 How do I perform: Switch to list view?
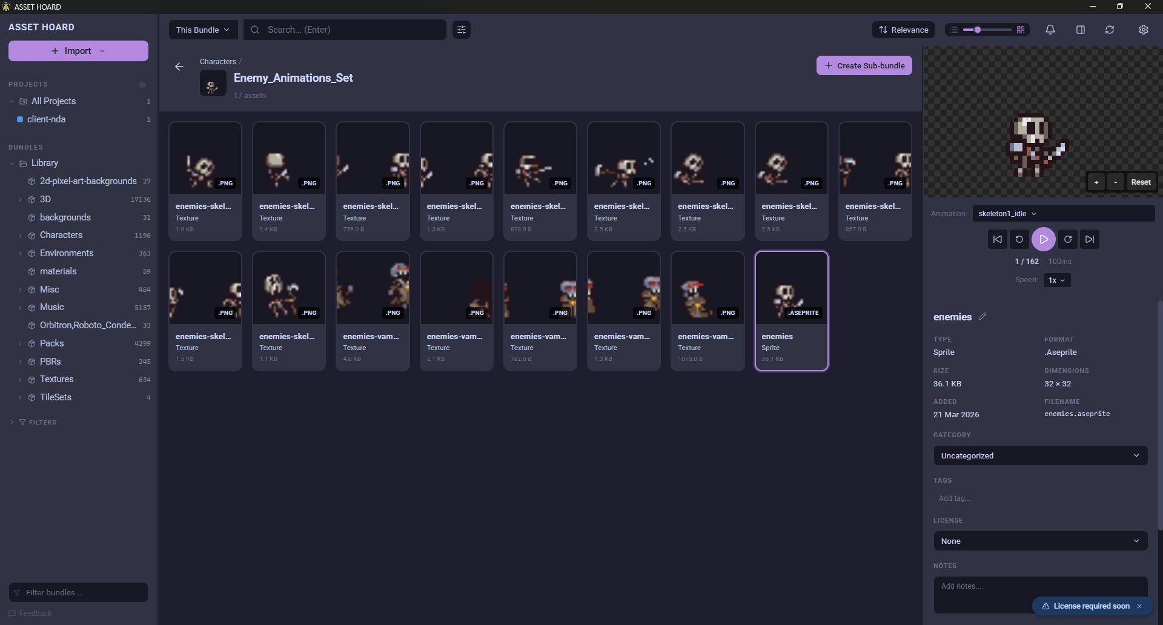(953, 30)
